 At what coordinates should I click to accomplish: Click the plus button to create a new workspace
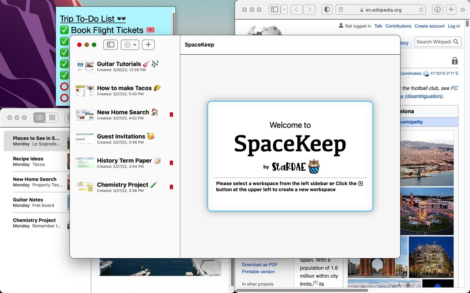148,45
